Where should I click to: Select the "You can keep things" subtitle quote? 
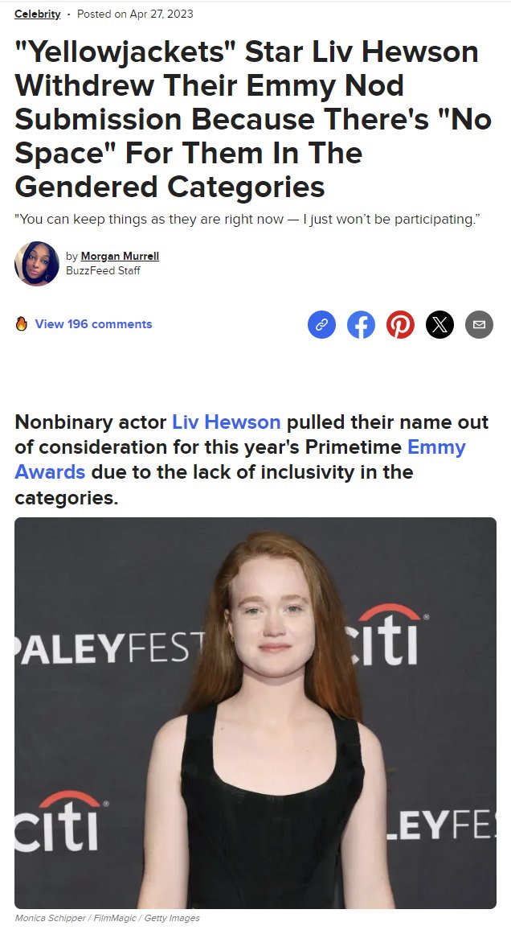coord(247,219)
